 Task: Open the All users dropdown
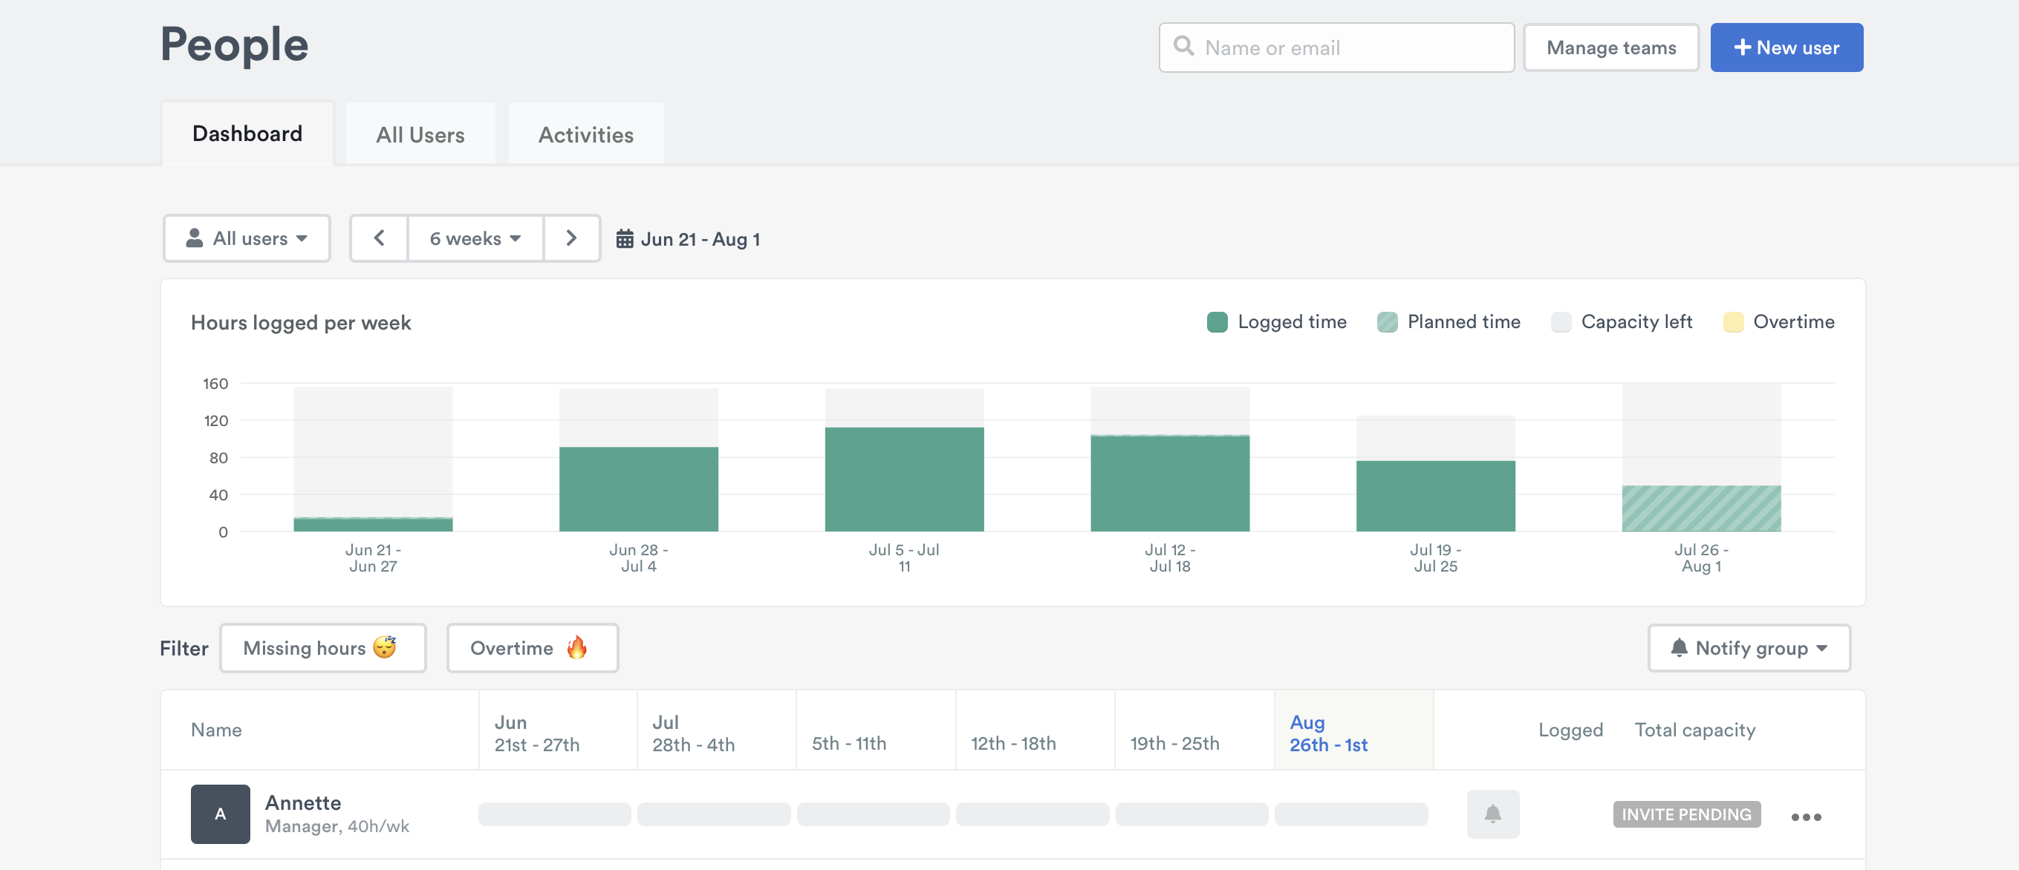coord(246,238)
